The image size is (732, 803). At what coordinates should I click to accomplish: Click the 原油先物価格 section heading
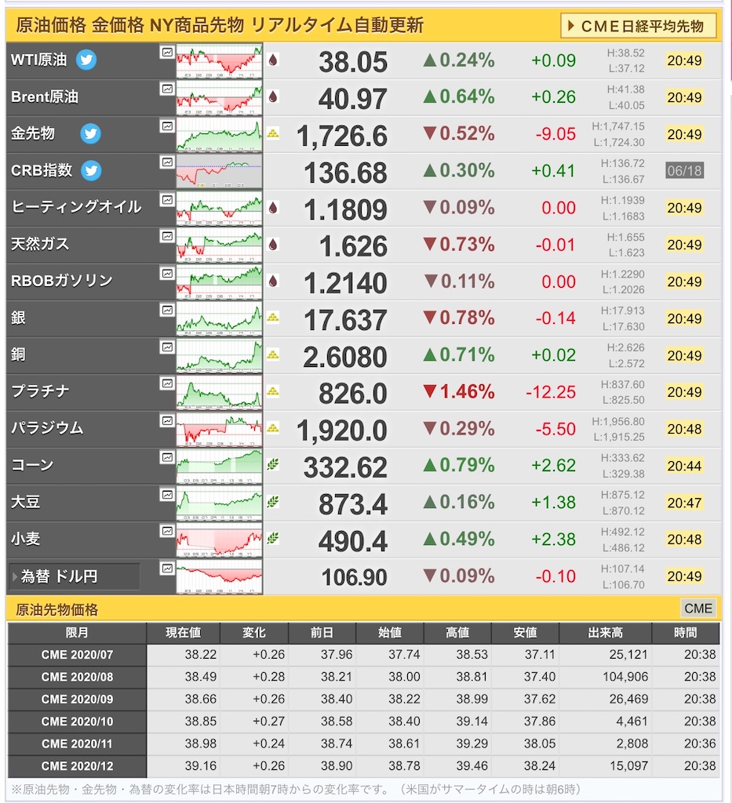tap(56, 609)
